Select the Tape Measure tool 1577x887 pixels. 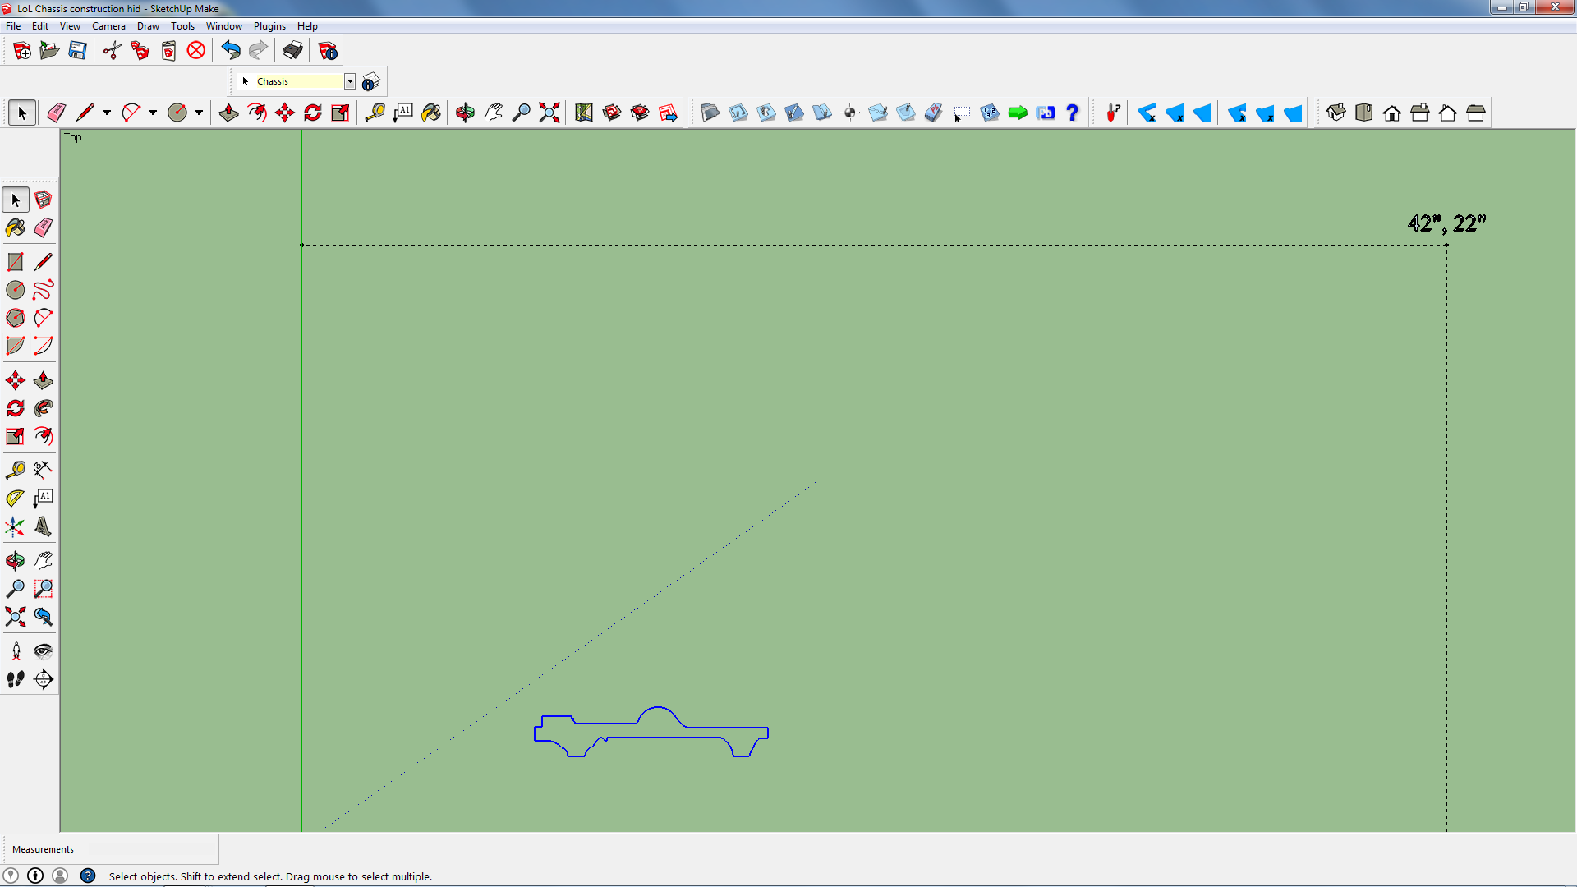[x=375, y=113]
